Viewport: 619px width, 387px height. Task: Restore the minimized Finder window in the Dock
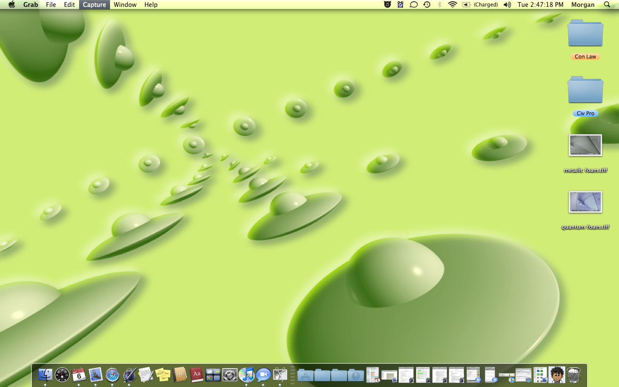540,375
